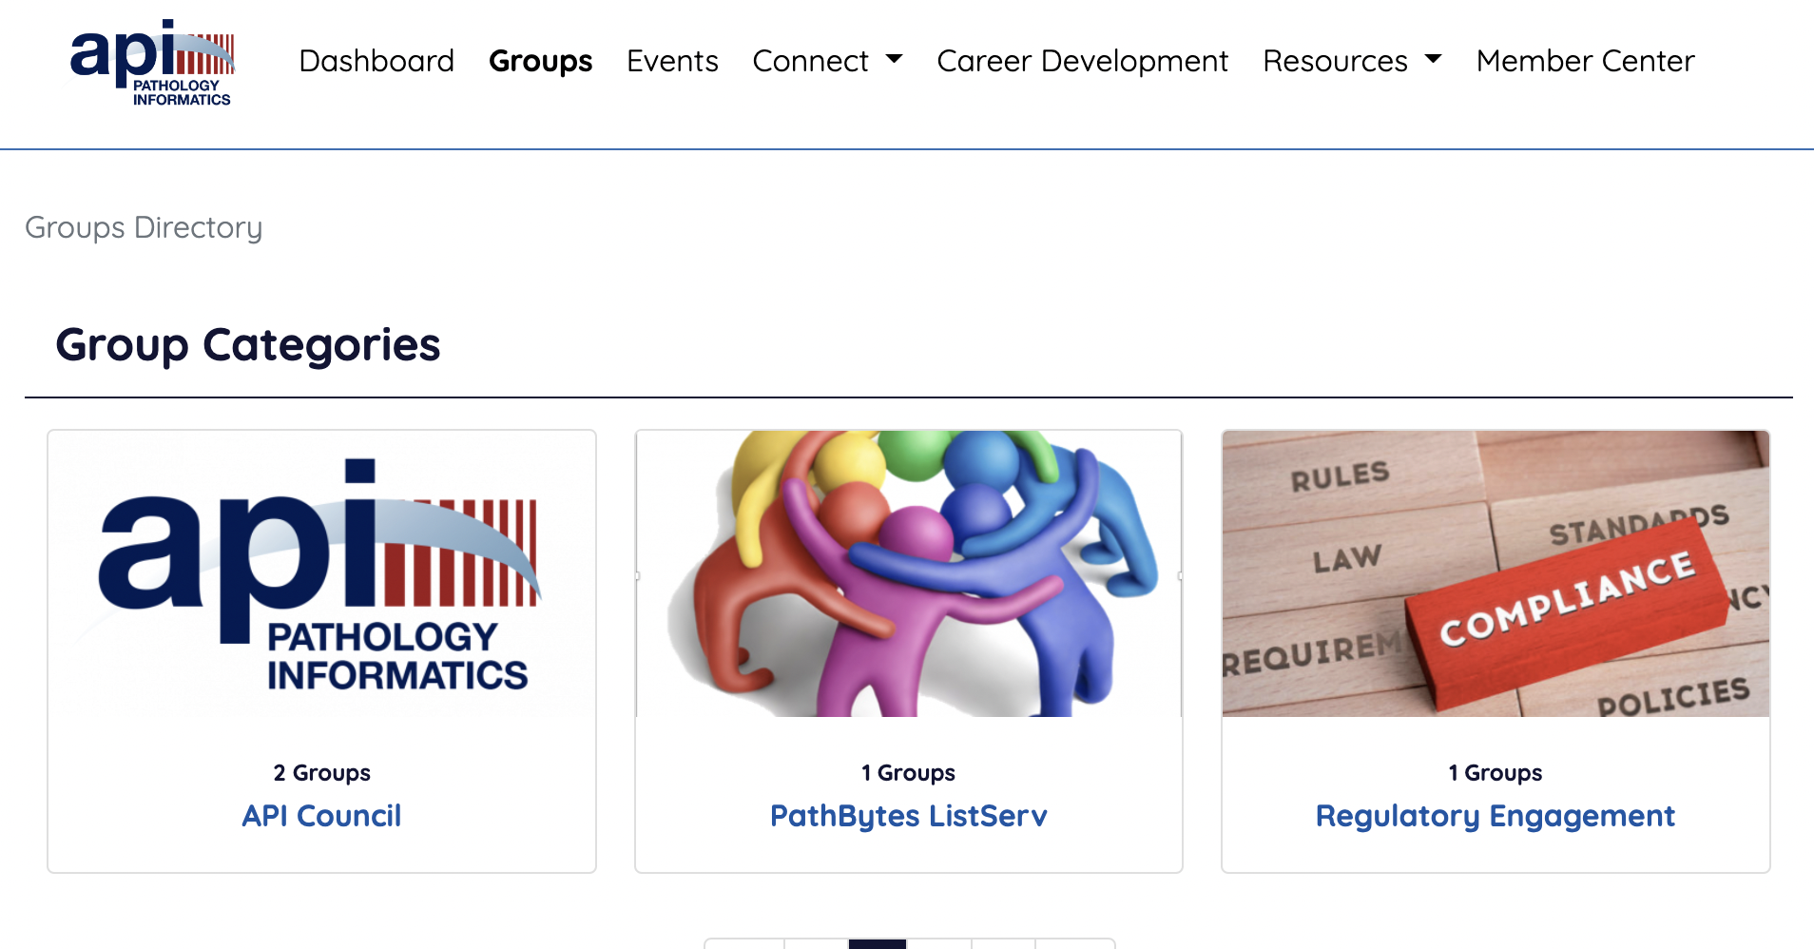Open the Connect menu
Image resolution: width=1814 pixels, height=949 pixels.
coord(810,61)
